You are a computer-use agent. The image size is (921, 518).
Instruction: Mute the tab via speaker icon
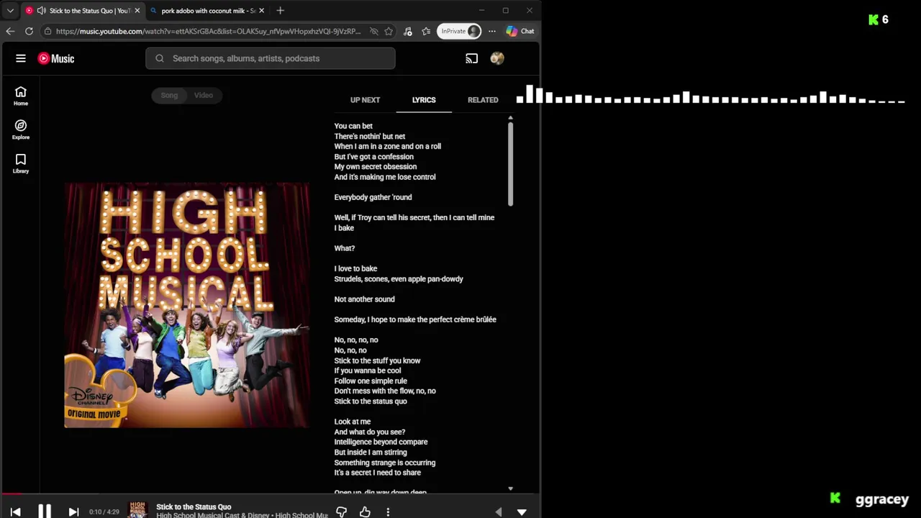point(42,11)
